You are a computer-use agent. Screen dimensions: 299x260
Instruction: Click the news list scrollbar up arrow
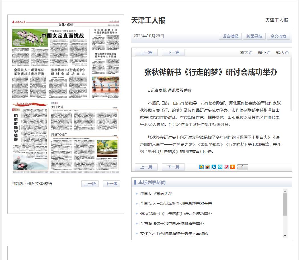tap(285, 191)
